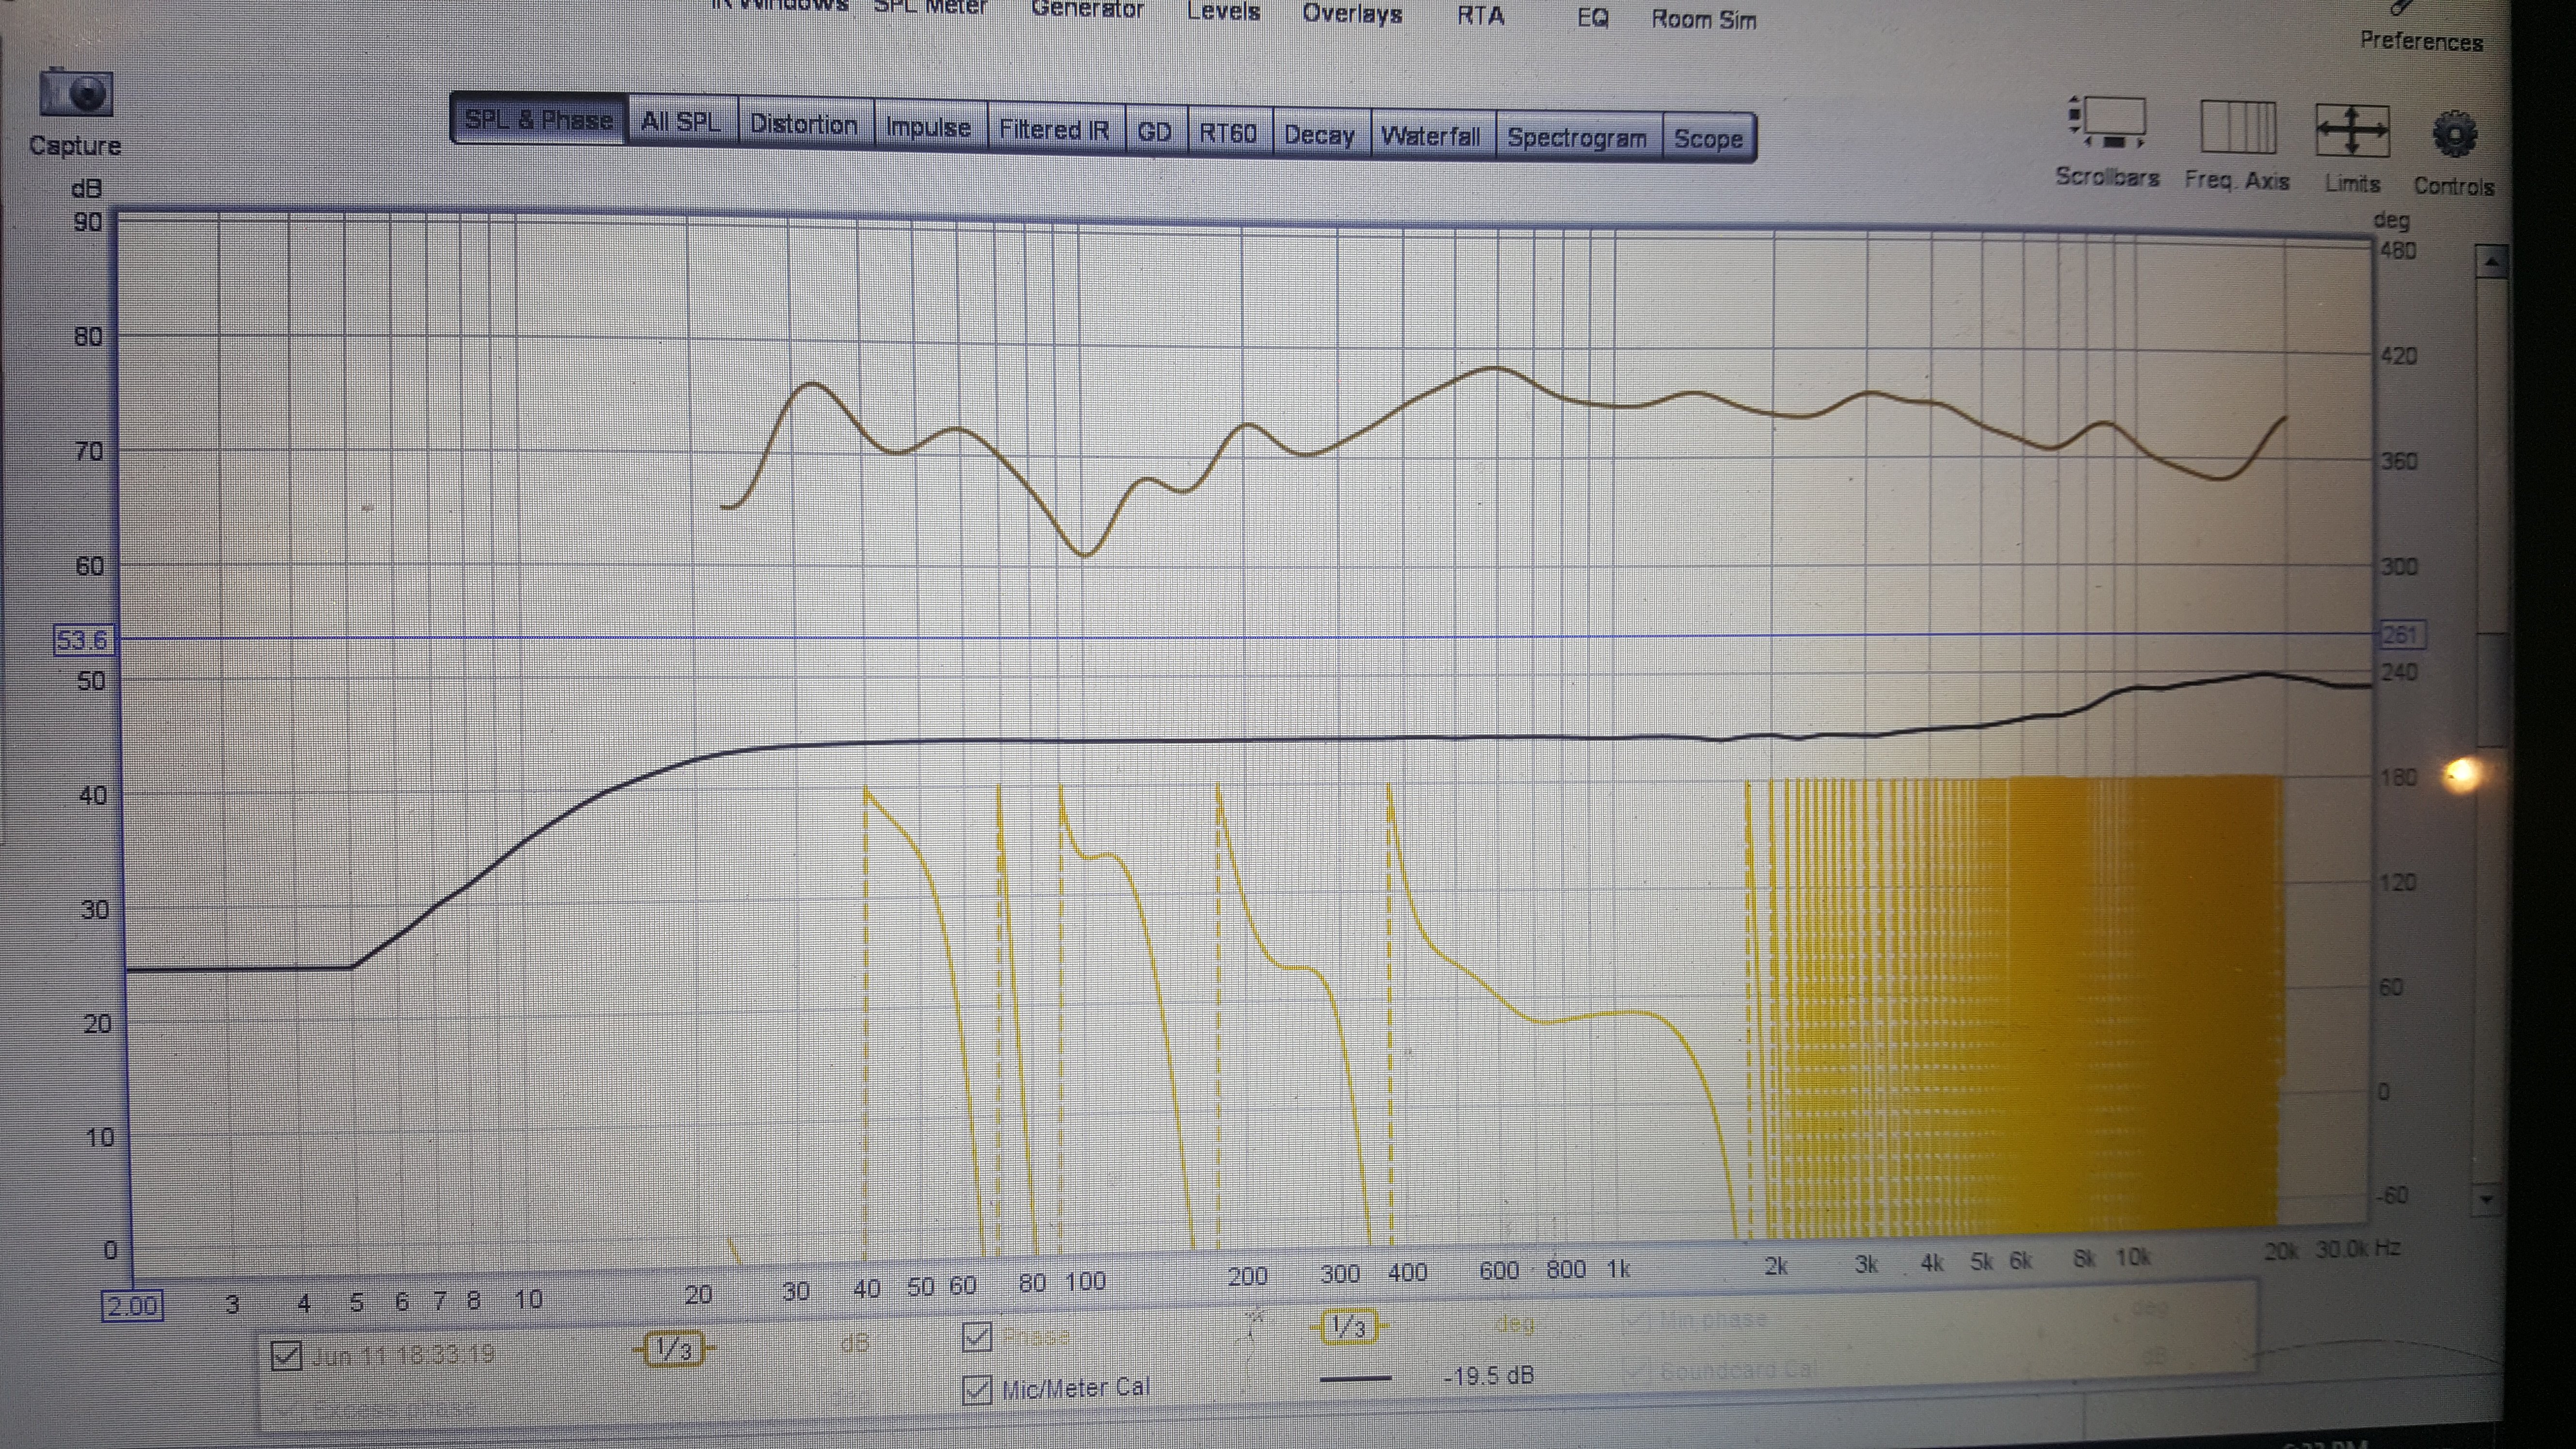Toggle the Phase trace checkbox
Image resolution: width=2576 pixels, height=1449 pixels.
point(977,1336)
